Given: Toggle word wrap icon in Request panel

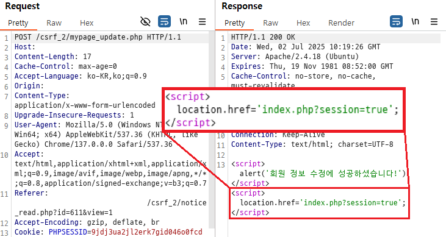Looking at the screenshot, I should point(164,21).
